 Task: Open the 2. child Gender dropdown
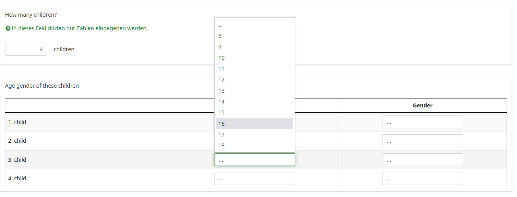click(x=422, y=141)
